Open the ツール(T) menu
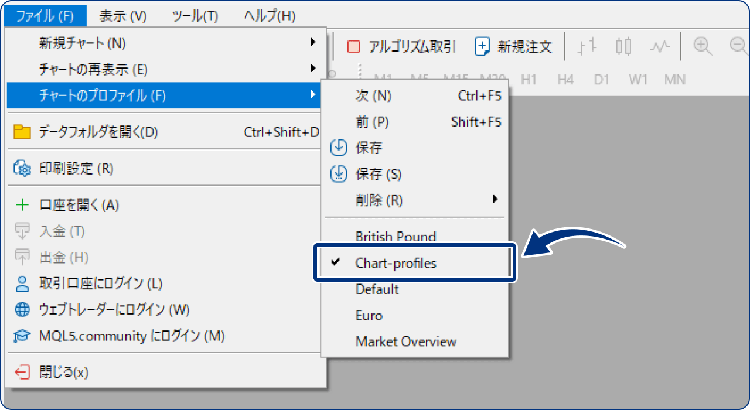Screen dimensions: 750x410 click(195, 16)
